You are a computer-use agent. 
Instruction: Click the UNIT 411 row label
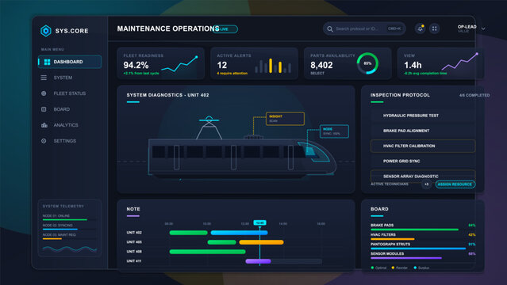click(134, 261)
